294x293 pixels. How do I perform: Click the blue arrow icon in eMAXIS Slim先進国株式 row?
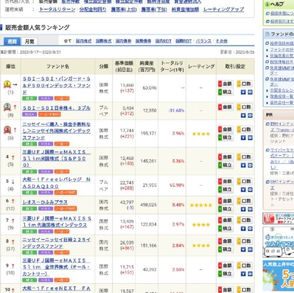pos(243,228)
